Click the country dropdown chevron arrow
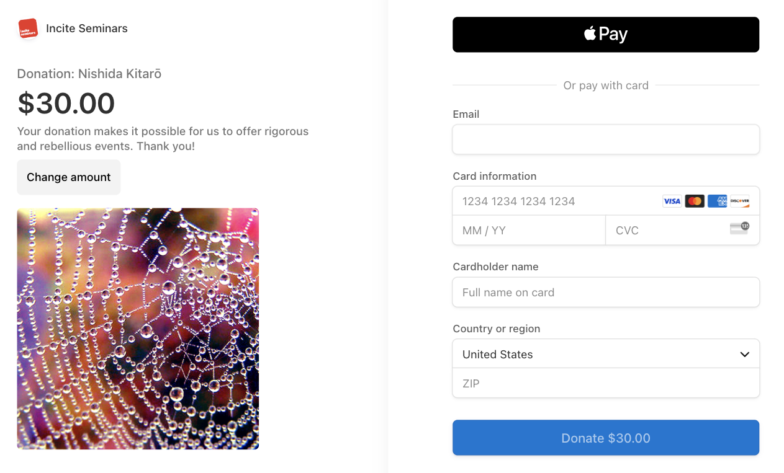This screenshot has height=473, width=784. point(745,355)
